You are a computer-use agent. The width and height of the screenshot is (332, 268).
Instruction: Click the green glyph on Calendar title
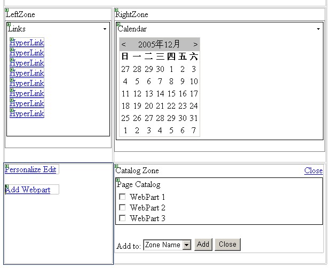pyautogui.click(x=118, y=25)
